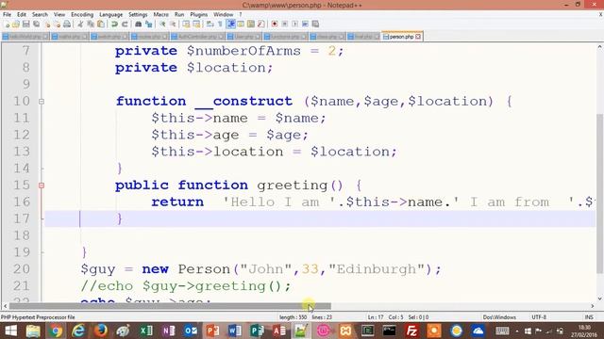Screen dimensions: 604x339
Task: Open the Window menu
Action: (224, 15)
